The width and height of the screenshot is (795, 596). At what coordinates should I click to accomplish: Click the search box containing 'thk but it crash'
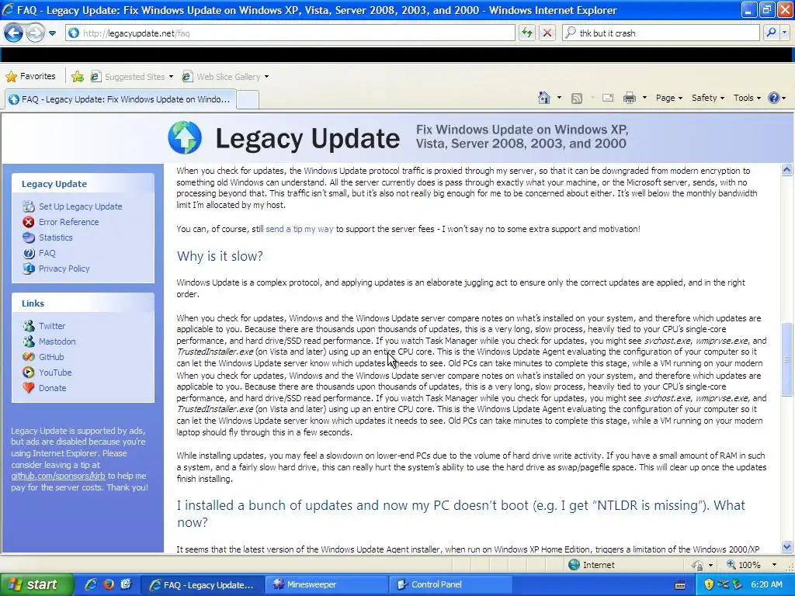point(661,33)
